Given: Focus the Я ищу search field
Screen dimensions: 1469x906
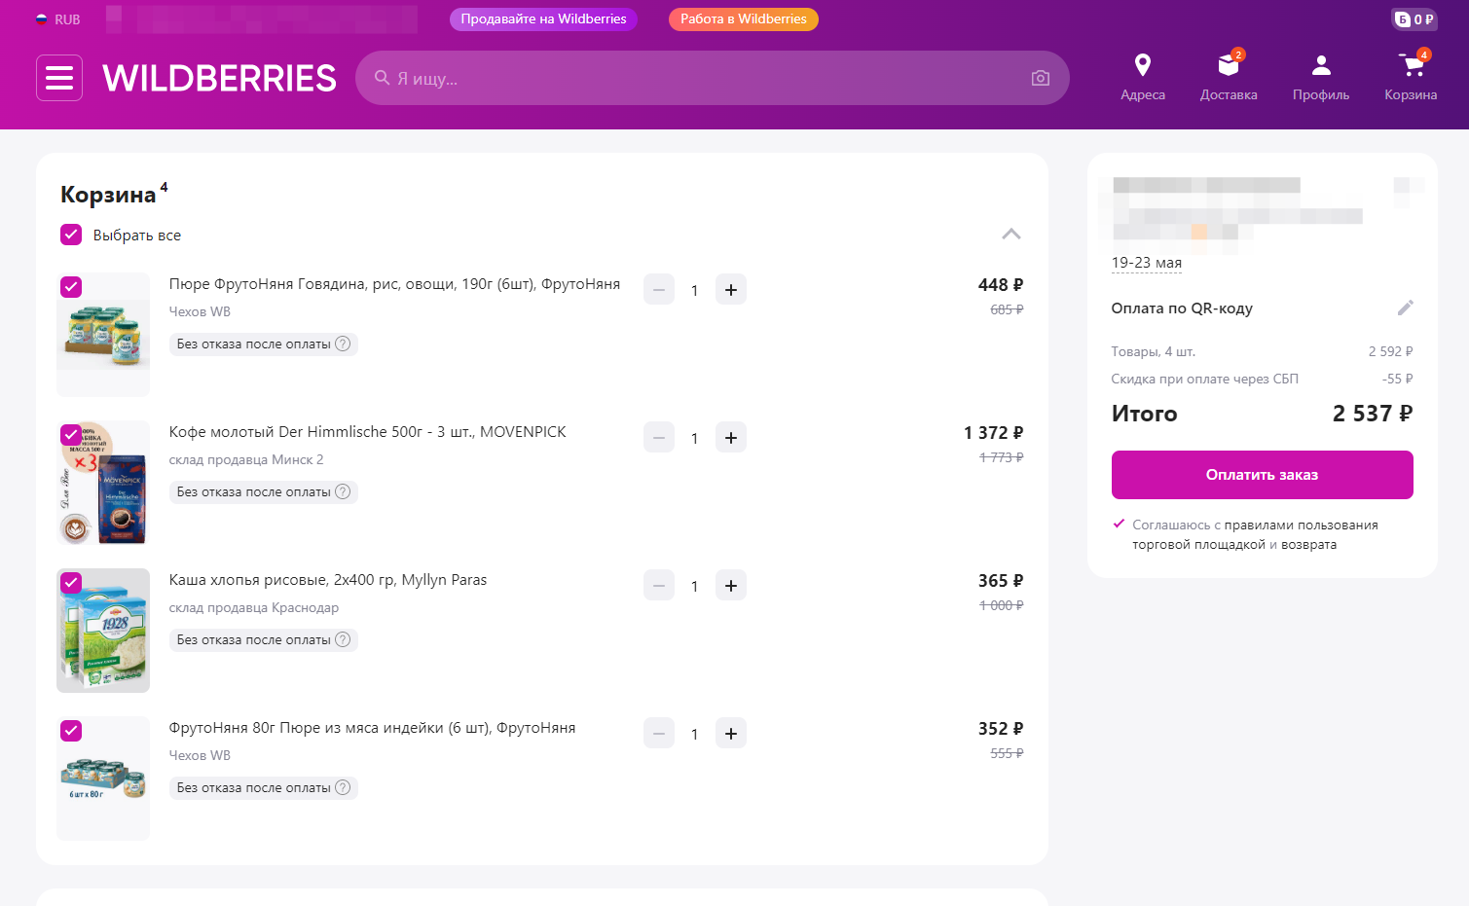Looking at the screenshot, I should pos(713,78).
